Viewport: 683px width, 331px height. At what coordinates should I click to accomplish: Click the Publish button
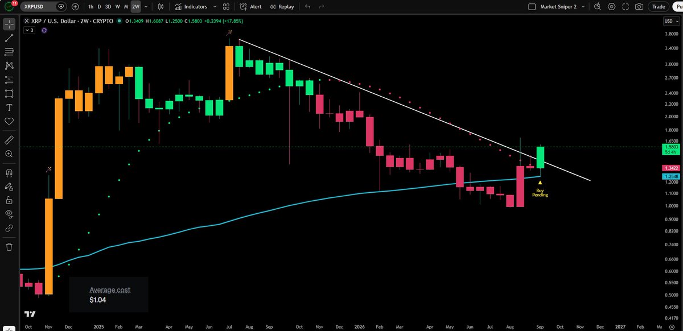pyautogui.click(x=677, y=7)
